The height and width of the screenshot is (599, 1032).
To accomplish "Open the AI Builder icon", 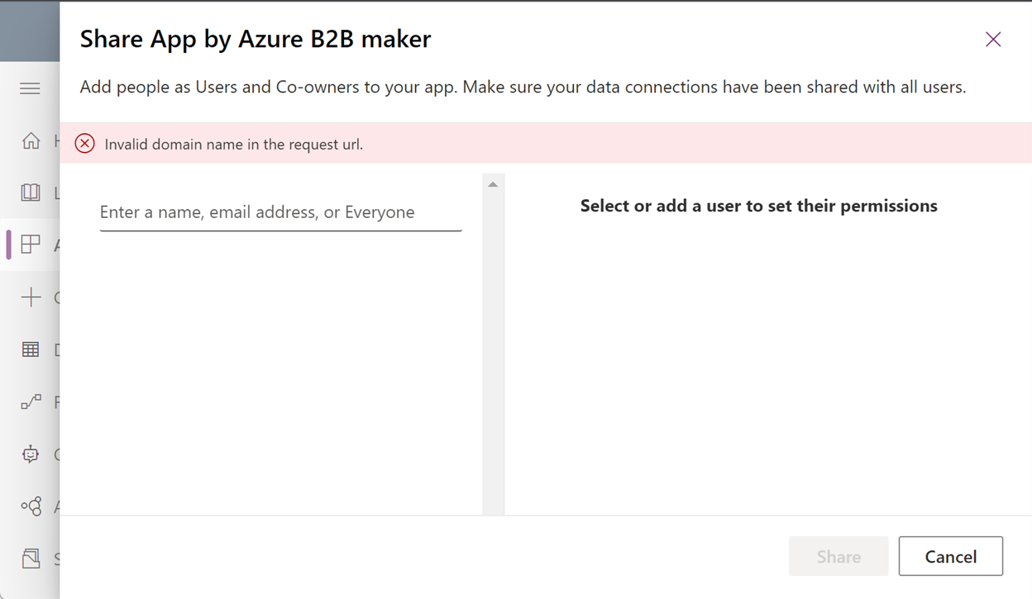I will coord(31,506).
